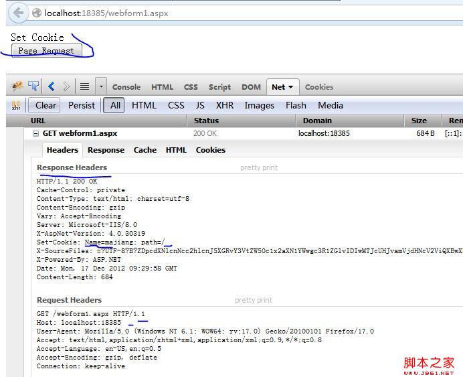Screen dimensions: 463x377
Task: Open the Firebug bug icon menu
Action: [17, 86]
